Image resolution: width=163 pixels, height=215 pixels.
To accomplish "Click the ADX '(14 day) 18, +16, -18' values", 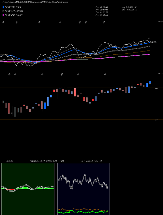I will pos(91,161).
